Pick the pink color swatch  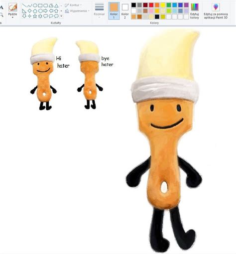[151, 11]
